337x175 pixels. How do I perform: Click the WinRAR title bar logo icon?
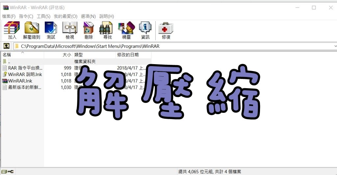point(6,8)
